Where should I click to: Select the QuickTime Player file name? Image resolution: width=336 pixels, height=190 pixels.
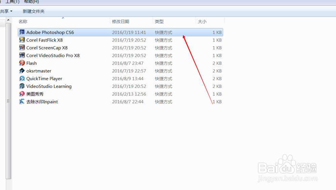44,79
